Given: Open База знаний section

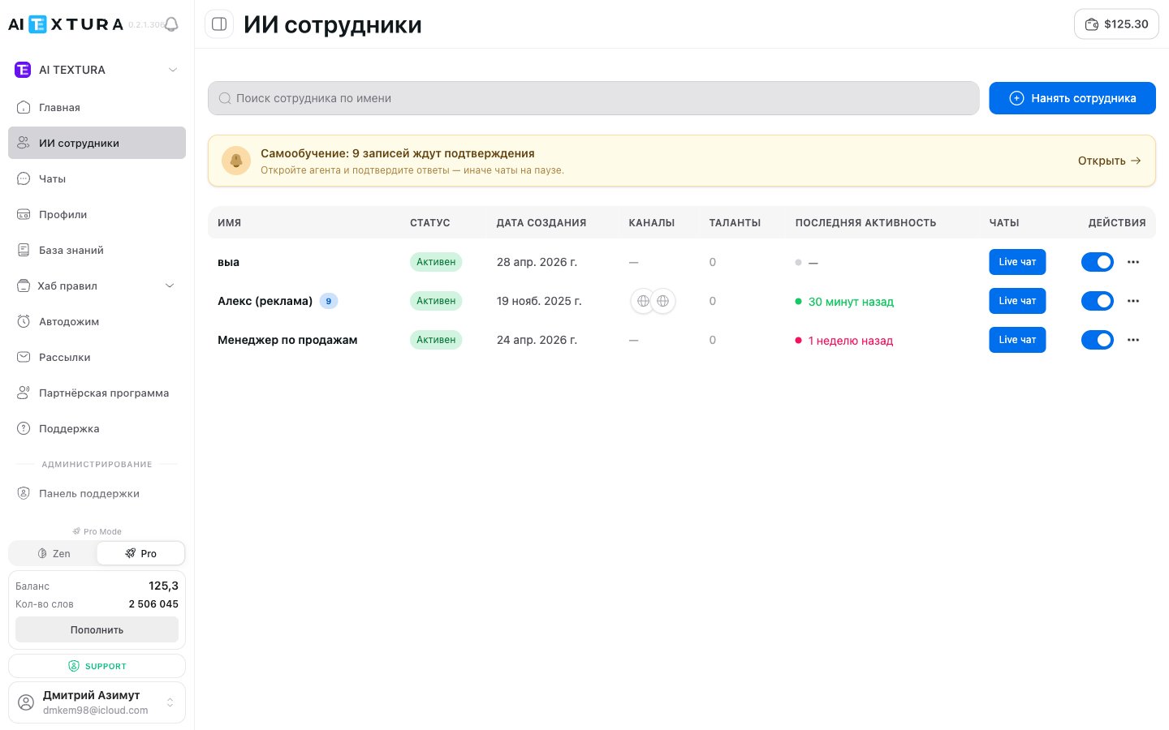Looking at the screenshot, I should (97, 250).
